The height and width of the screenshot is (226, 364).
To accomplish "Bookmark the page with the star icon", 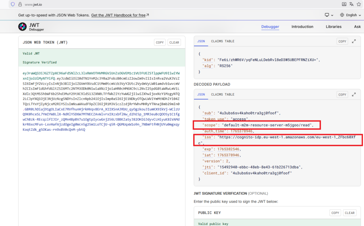I will 359,5.
